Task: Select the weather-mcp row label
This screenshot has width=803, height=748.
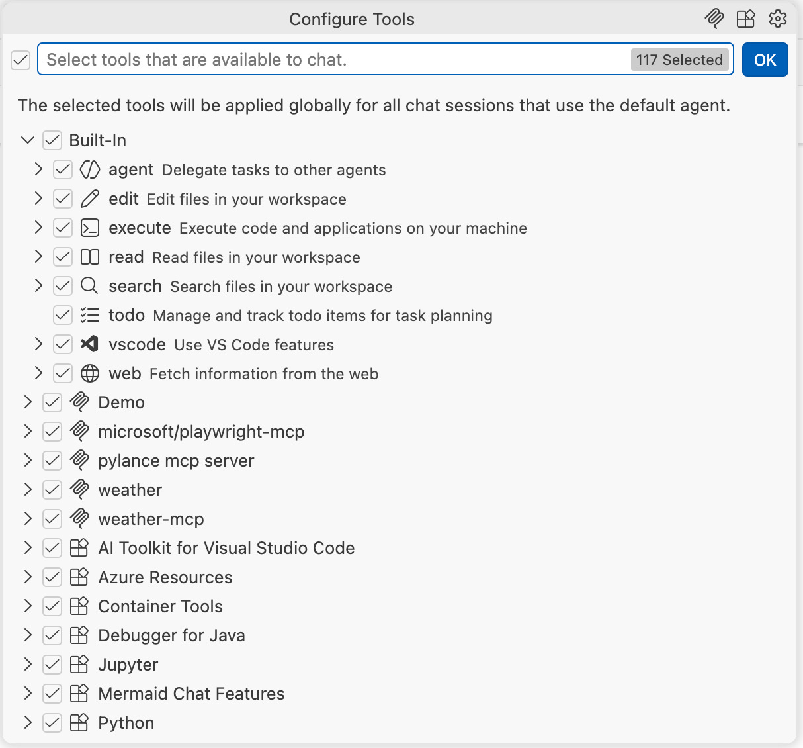Action: (151, 519)
